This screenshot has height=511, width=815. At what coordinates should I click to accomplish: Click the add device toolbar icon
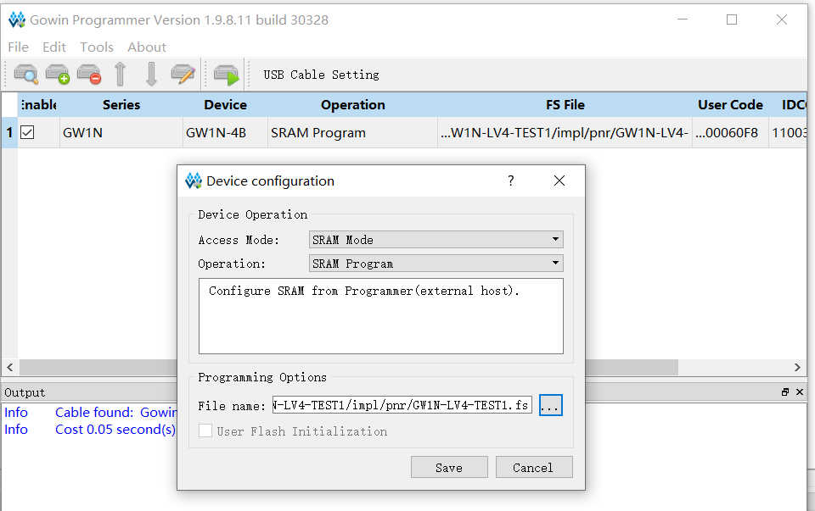click(x=58, y=75)
